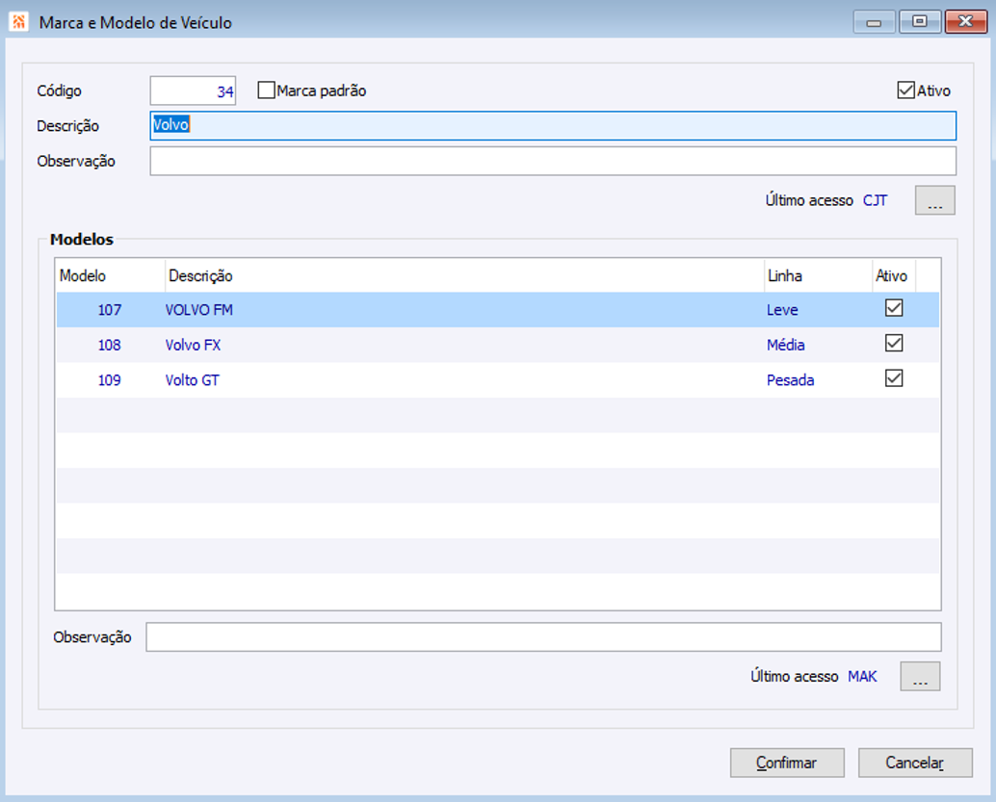
Task: Click the Pesada line value
Action: click(790, 379)
